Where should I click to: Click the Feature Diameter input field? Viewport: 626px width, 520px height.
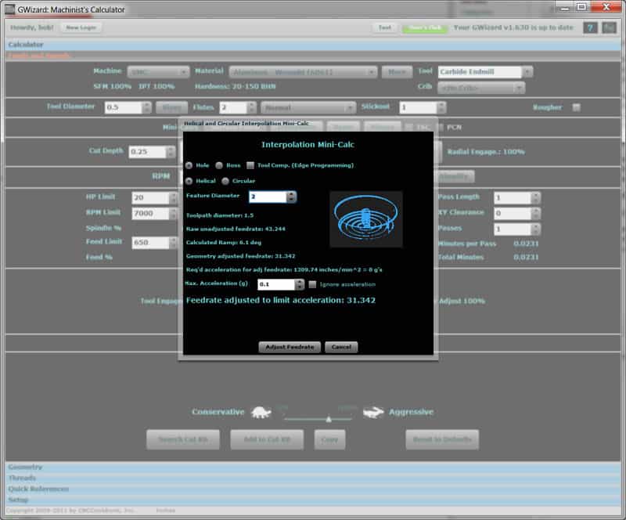coord(268,197)
